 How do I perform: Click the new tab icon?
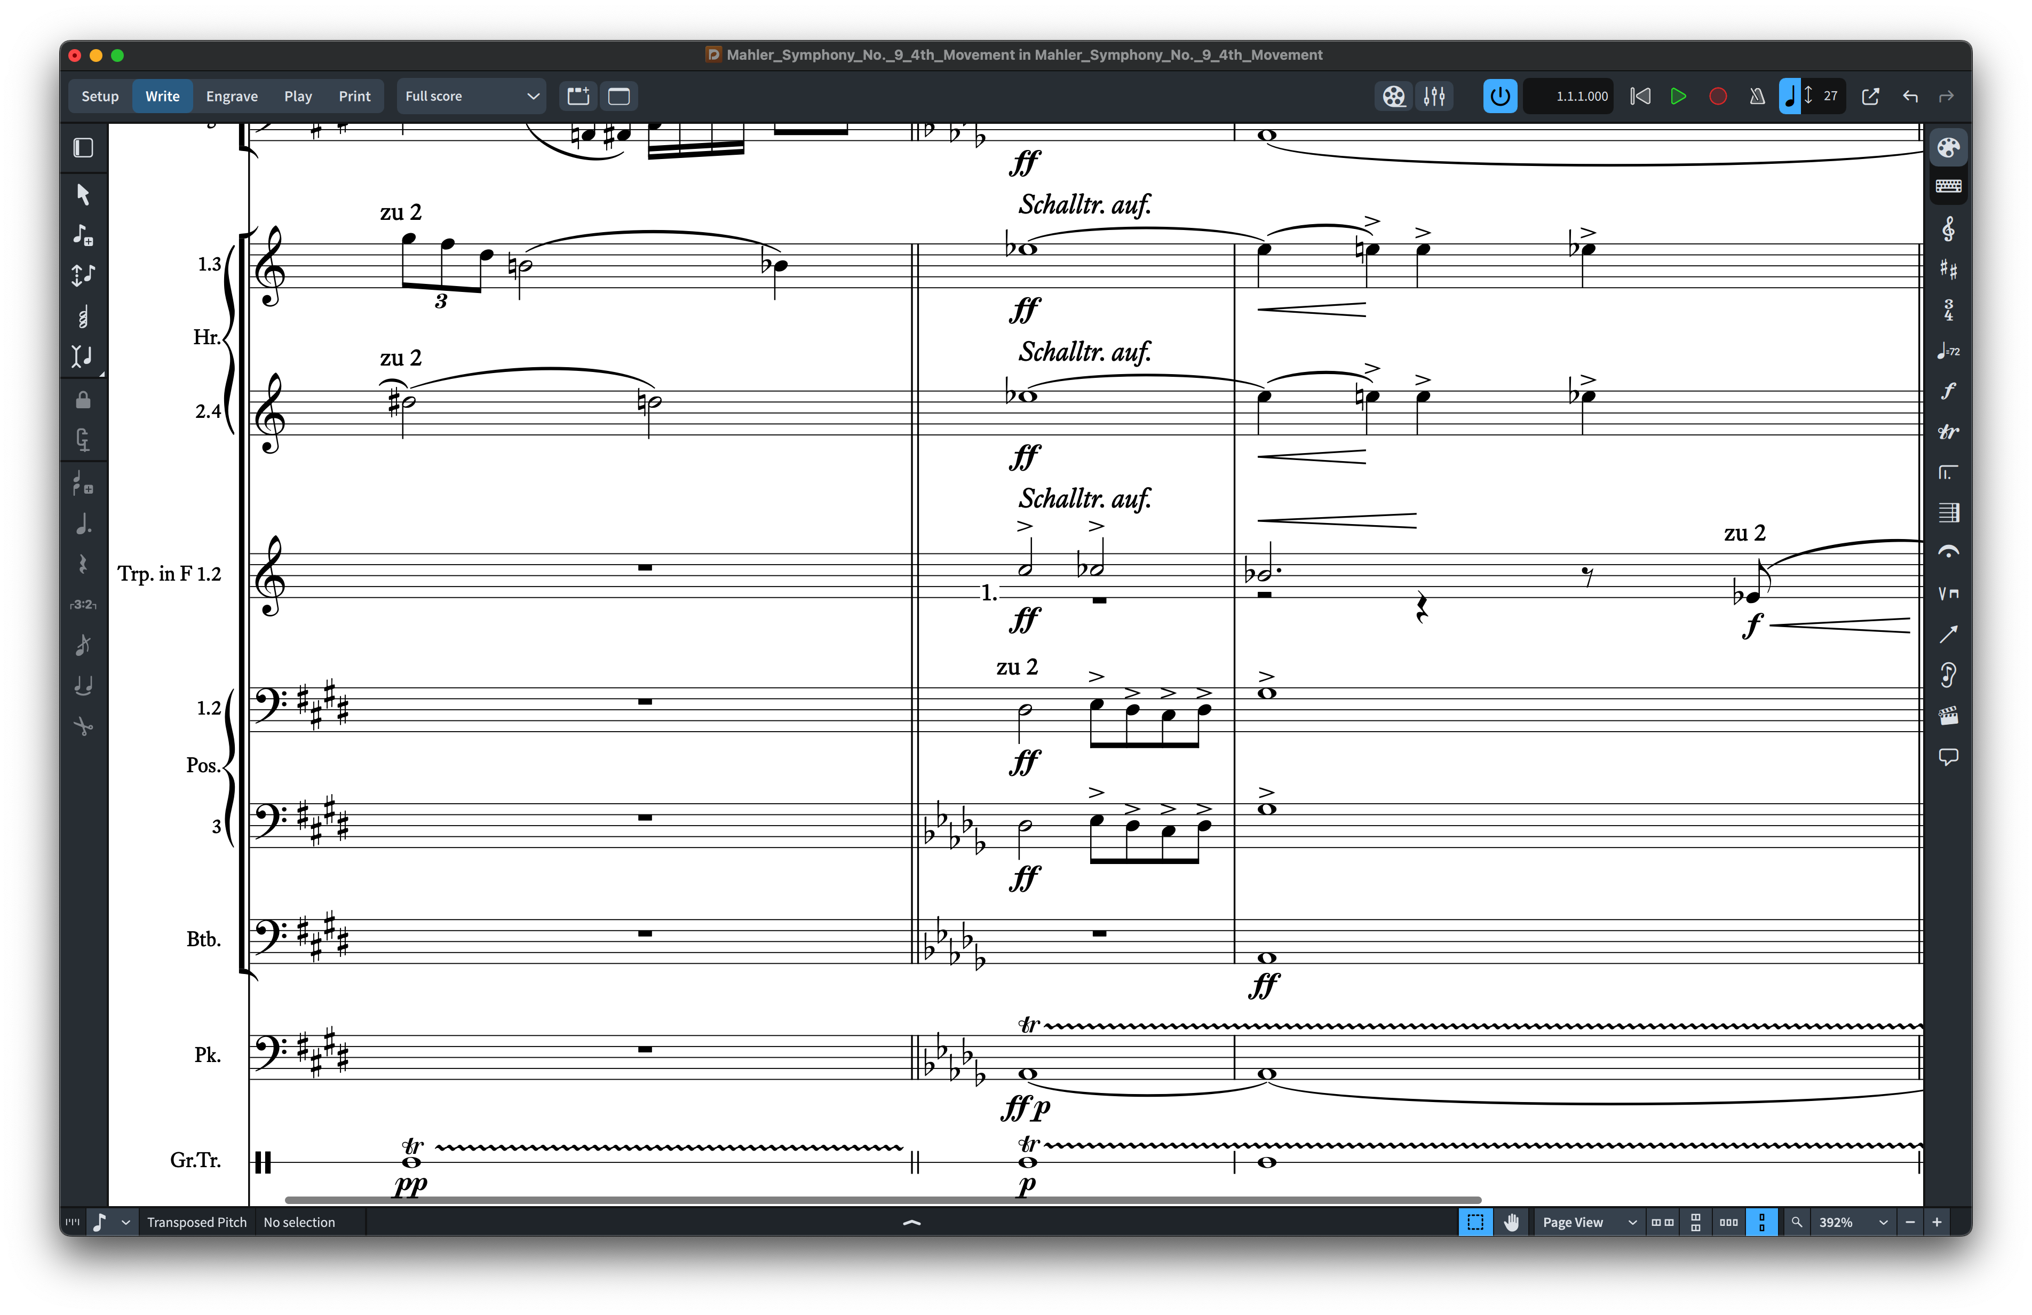[x=579, y=97]
